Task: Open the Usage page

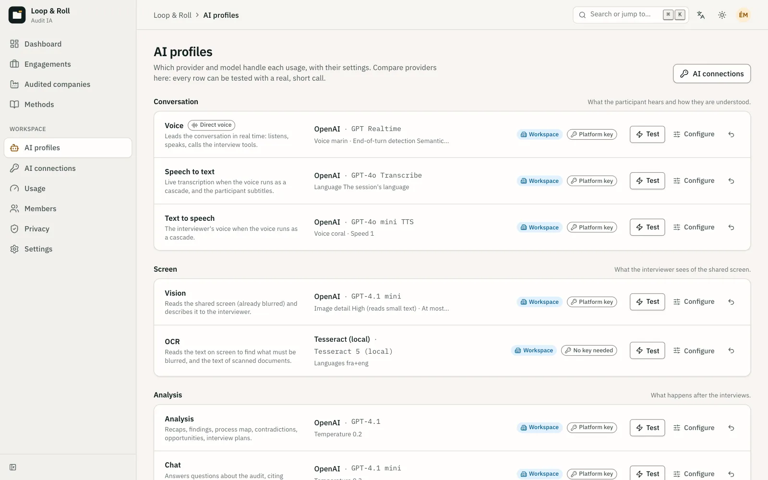Action: [x=68, y=189]
